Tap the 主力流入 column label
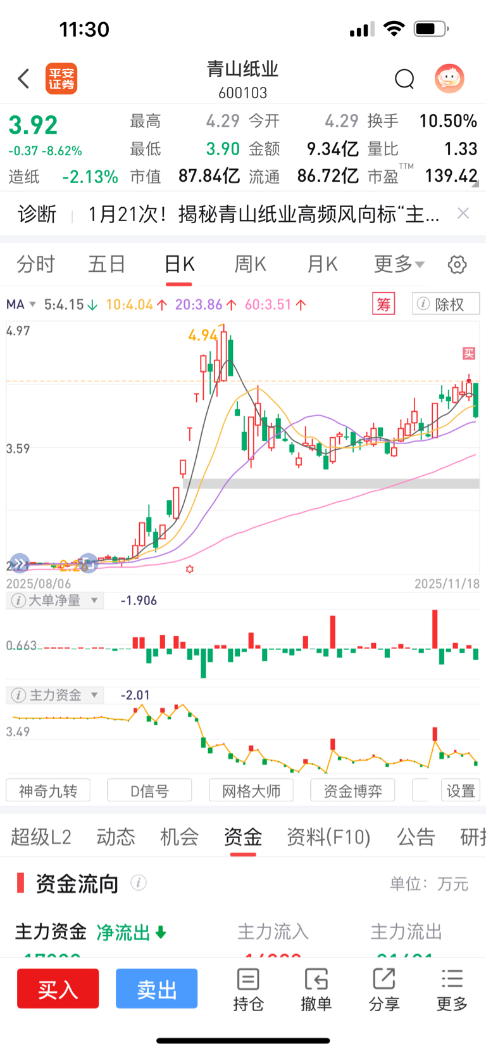The height and width of the screenshot is (1053, 486). [273, 931]
